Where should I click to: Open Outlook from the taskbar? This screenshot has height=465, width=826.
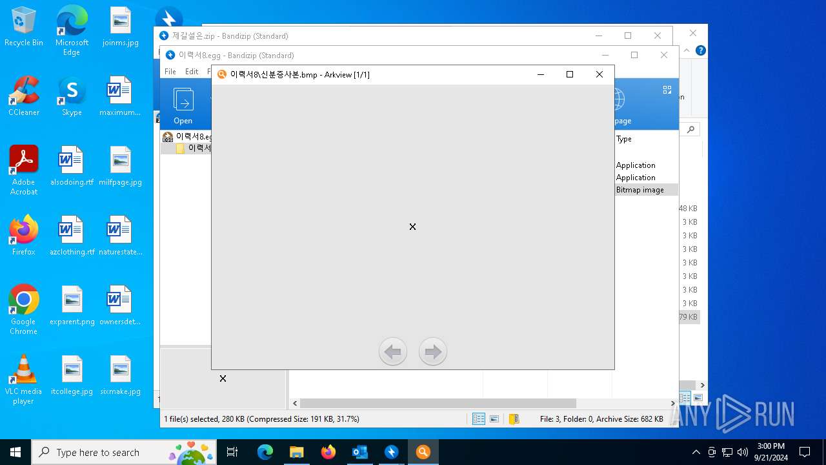360,452
